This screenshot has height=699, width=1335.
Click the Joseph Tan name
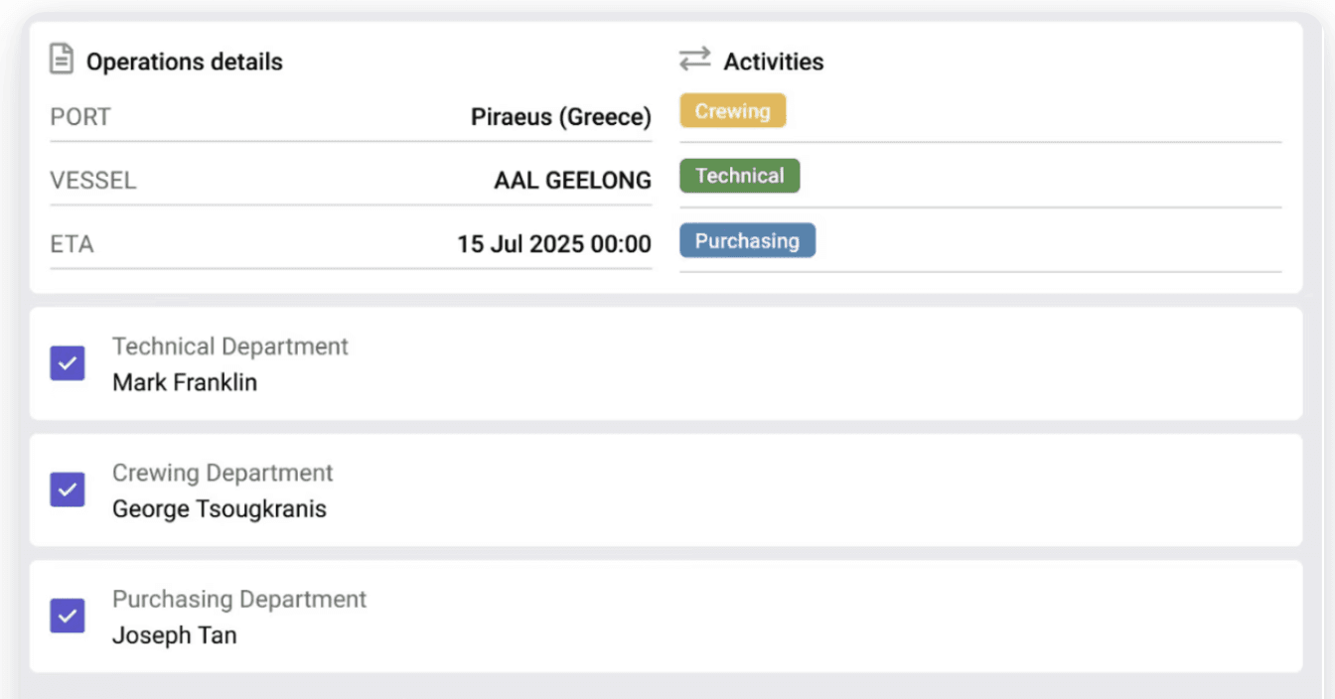tap(174, 635)
